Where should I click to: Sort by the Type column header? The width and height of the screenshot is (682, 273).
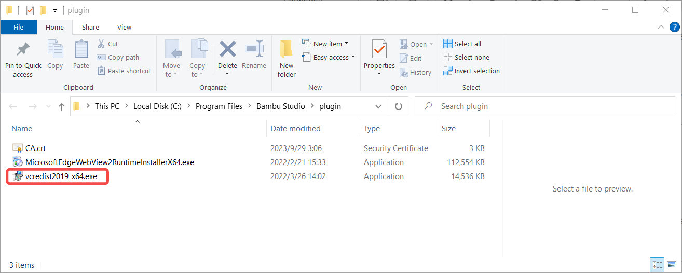coord(372,129)
